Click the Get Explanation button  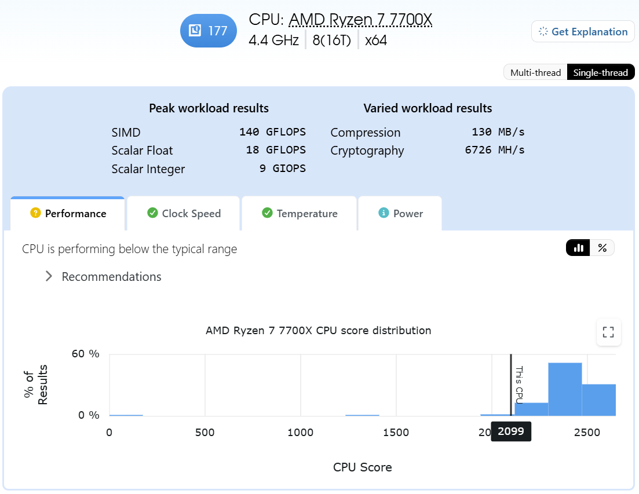583,31
